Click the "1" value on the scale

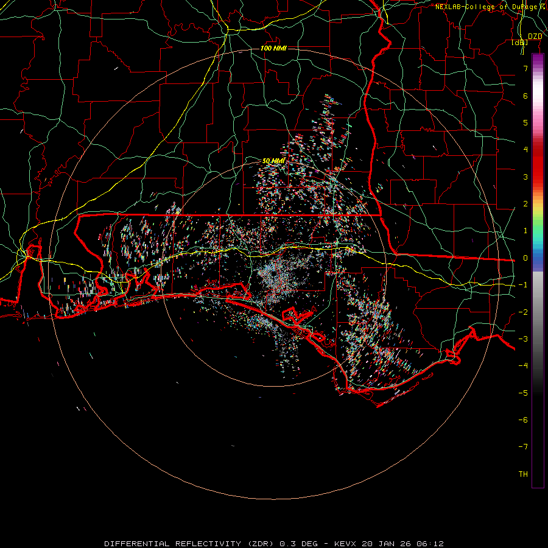tap(525, 231)
